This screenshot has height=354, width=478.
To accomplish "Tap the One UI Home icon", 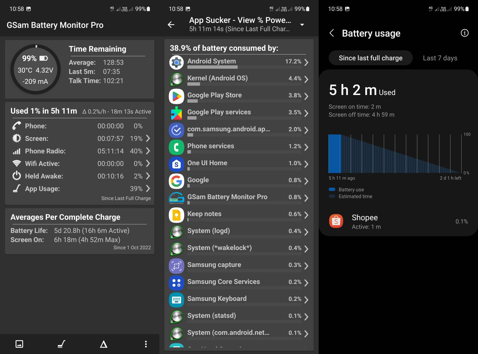I will 176,164.
